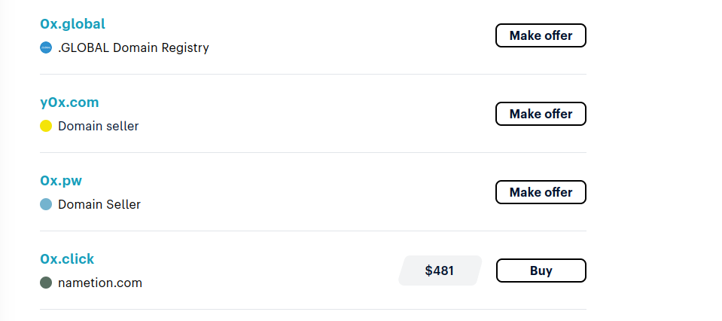722x321 pixels.
Task: Click the empty row area beside 0x.pw
Action: pos(313,192)
